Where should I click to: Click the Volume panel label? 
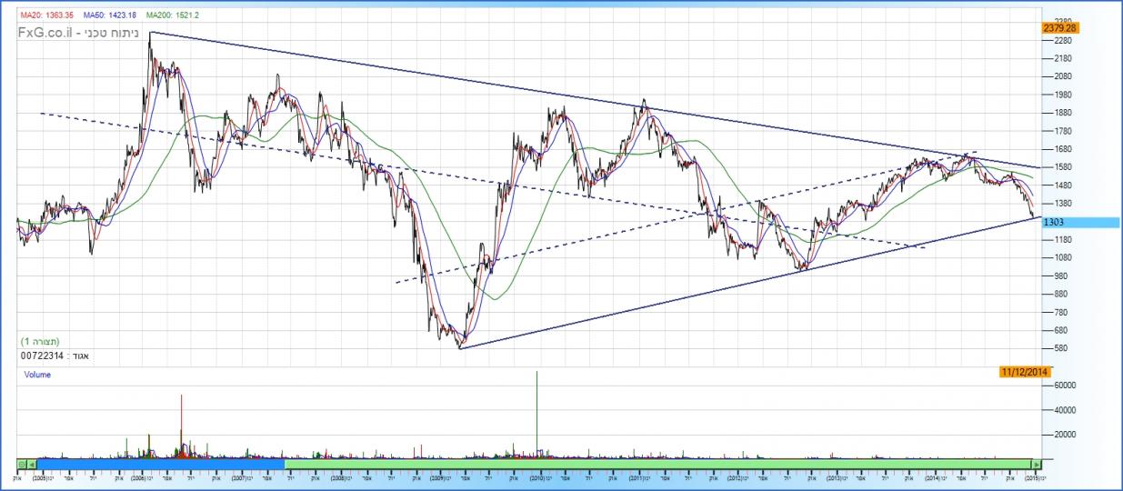[37, 375]
